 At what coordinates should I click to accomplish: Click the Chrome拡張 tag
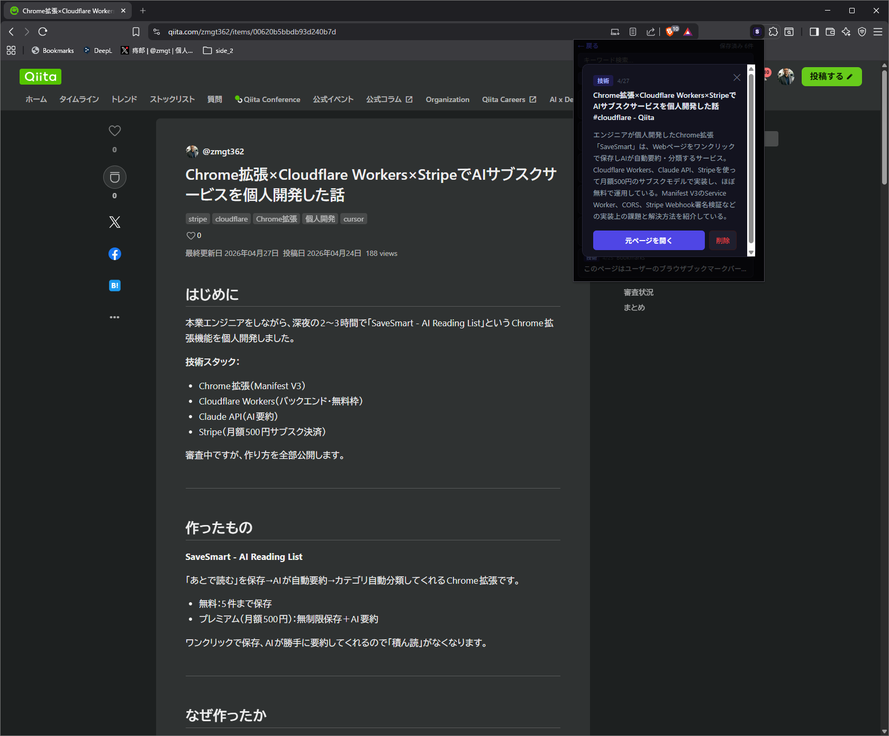tap(277, 219)
